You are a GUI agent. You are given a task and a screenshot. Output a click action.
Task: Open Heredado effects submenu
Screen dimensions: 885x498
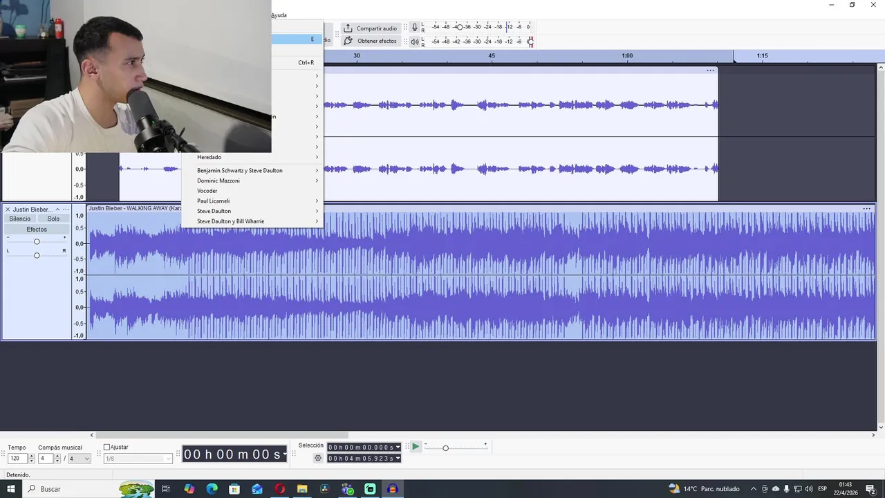point(252,157)
